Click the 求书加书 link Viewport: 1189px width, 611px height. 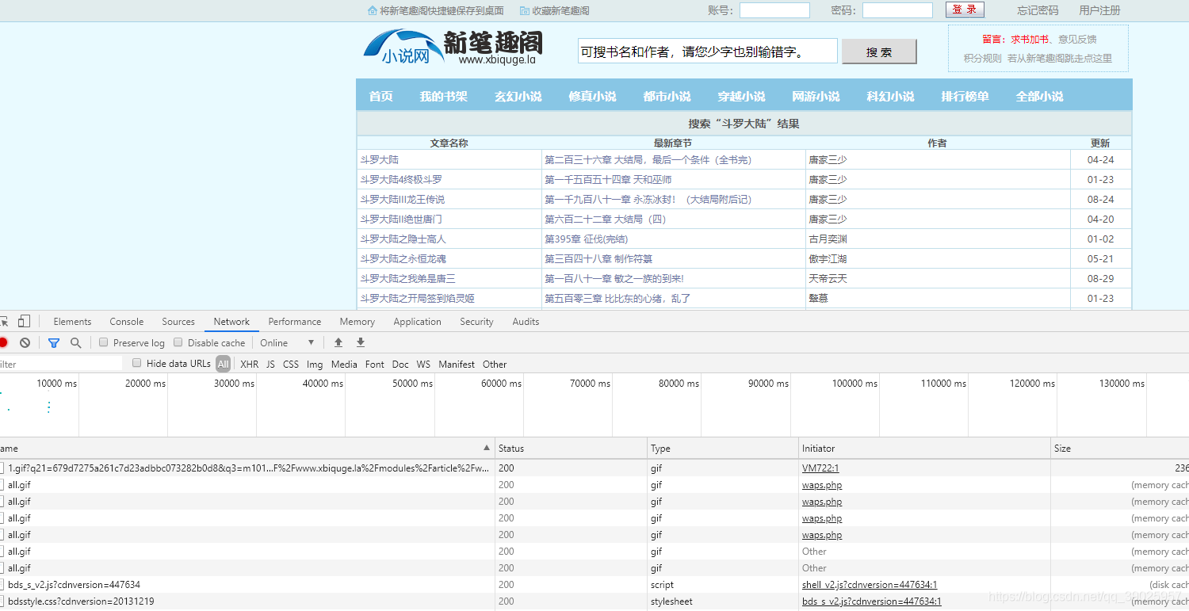(x=1029, y=39)
